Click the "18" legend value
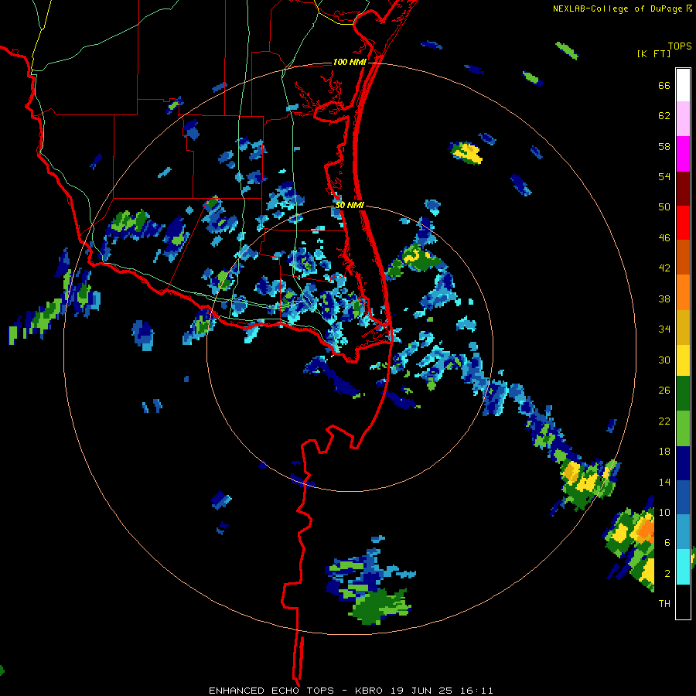Viewport: 696px width, 696px height. (664, 452)
